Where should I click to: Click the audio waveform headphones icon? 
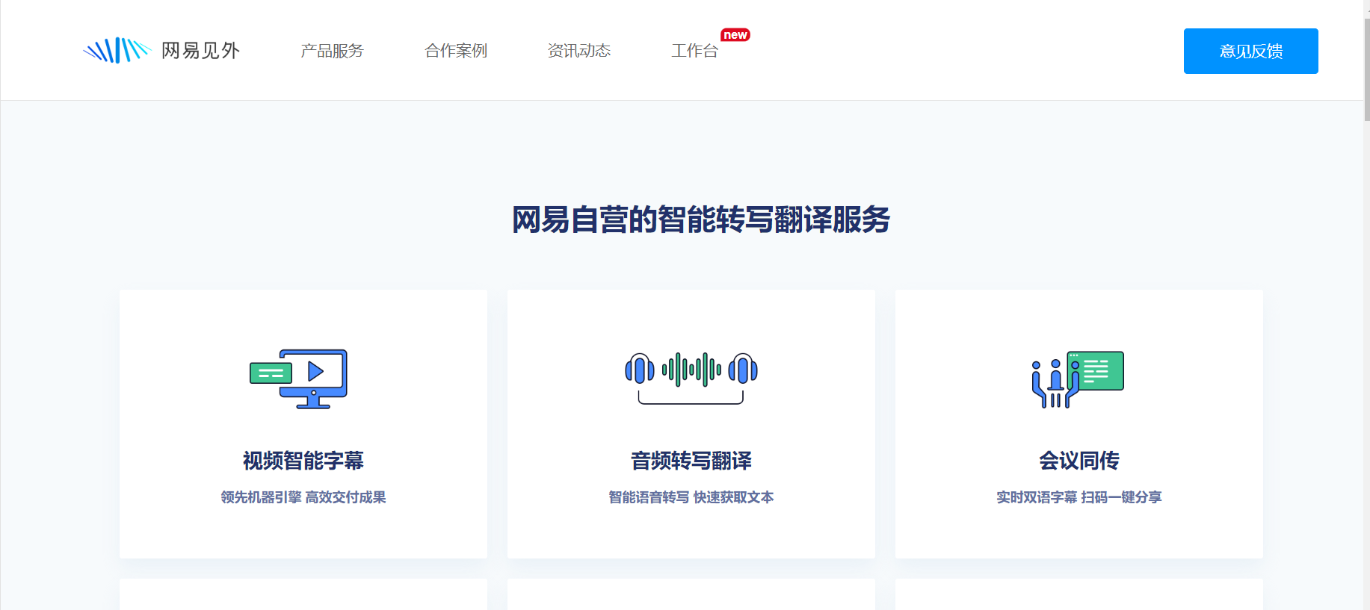click(x=691, y=378)
